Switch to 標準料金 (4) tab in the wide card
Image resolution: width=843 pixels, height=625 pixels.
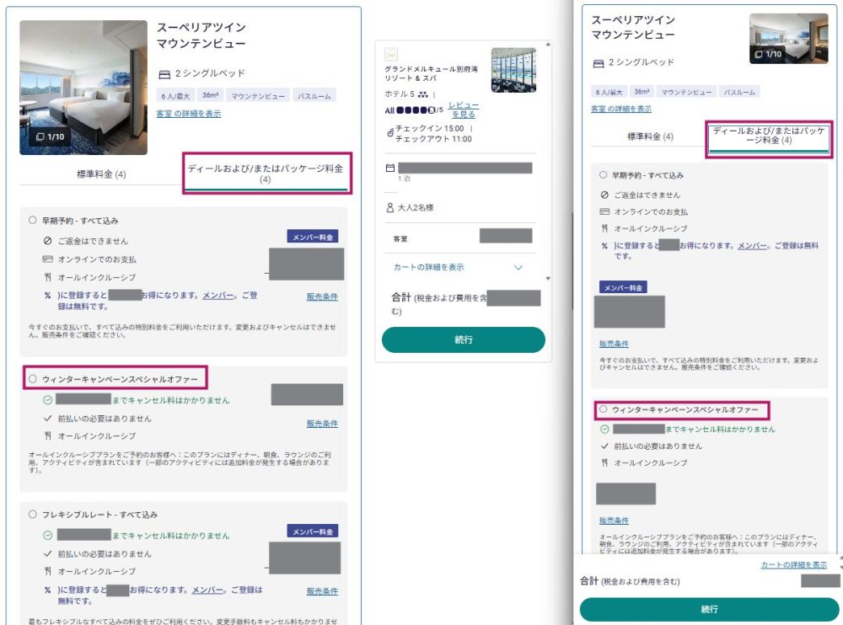[101, 174]
